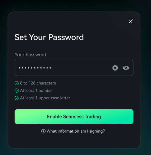Image resolution: width=151 pixels, height=155 pixels.
Task: Click the info icon beside the signing question
Action: [x=43, y=131]
